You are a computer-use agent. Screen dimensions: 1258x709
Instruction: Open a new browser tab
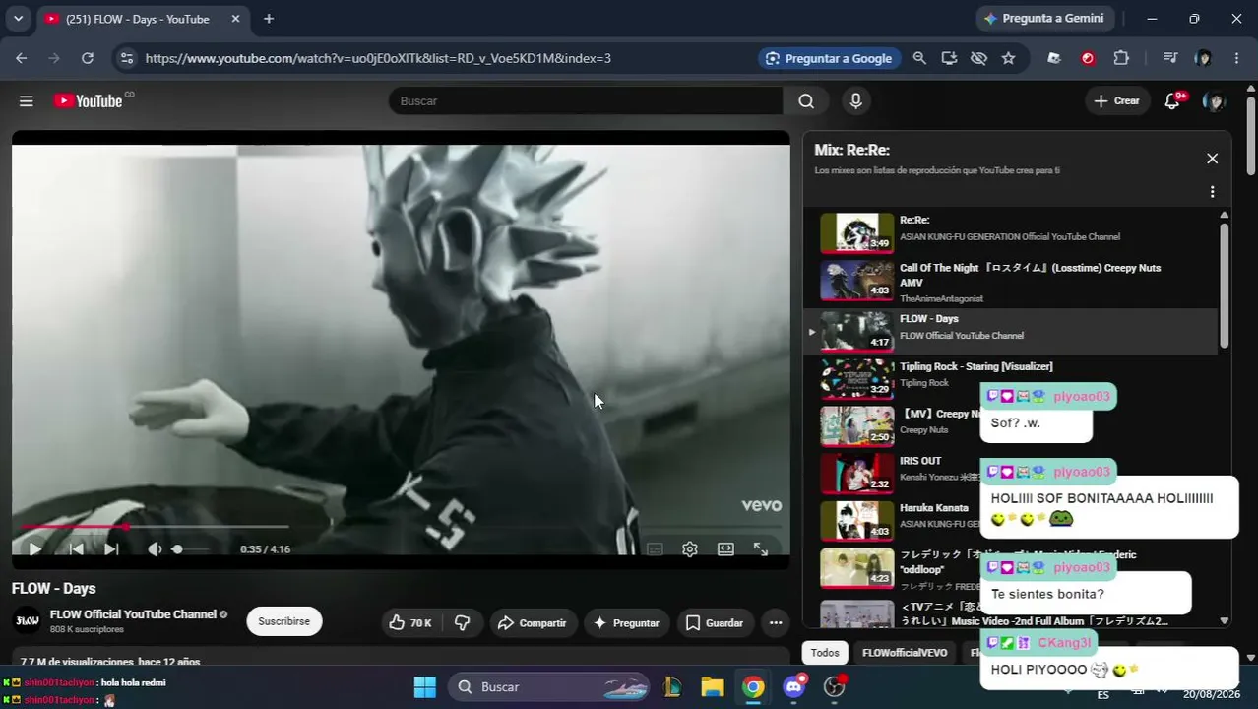[x=269, y=18]
